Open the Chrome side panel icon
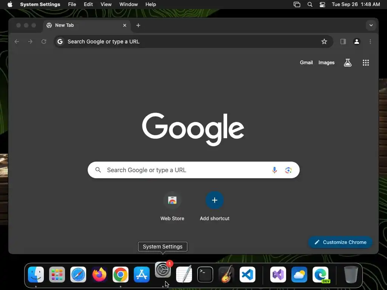The width and height of the screenshot is (387, 290). click(343, 42)
